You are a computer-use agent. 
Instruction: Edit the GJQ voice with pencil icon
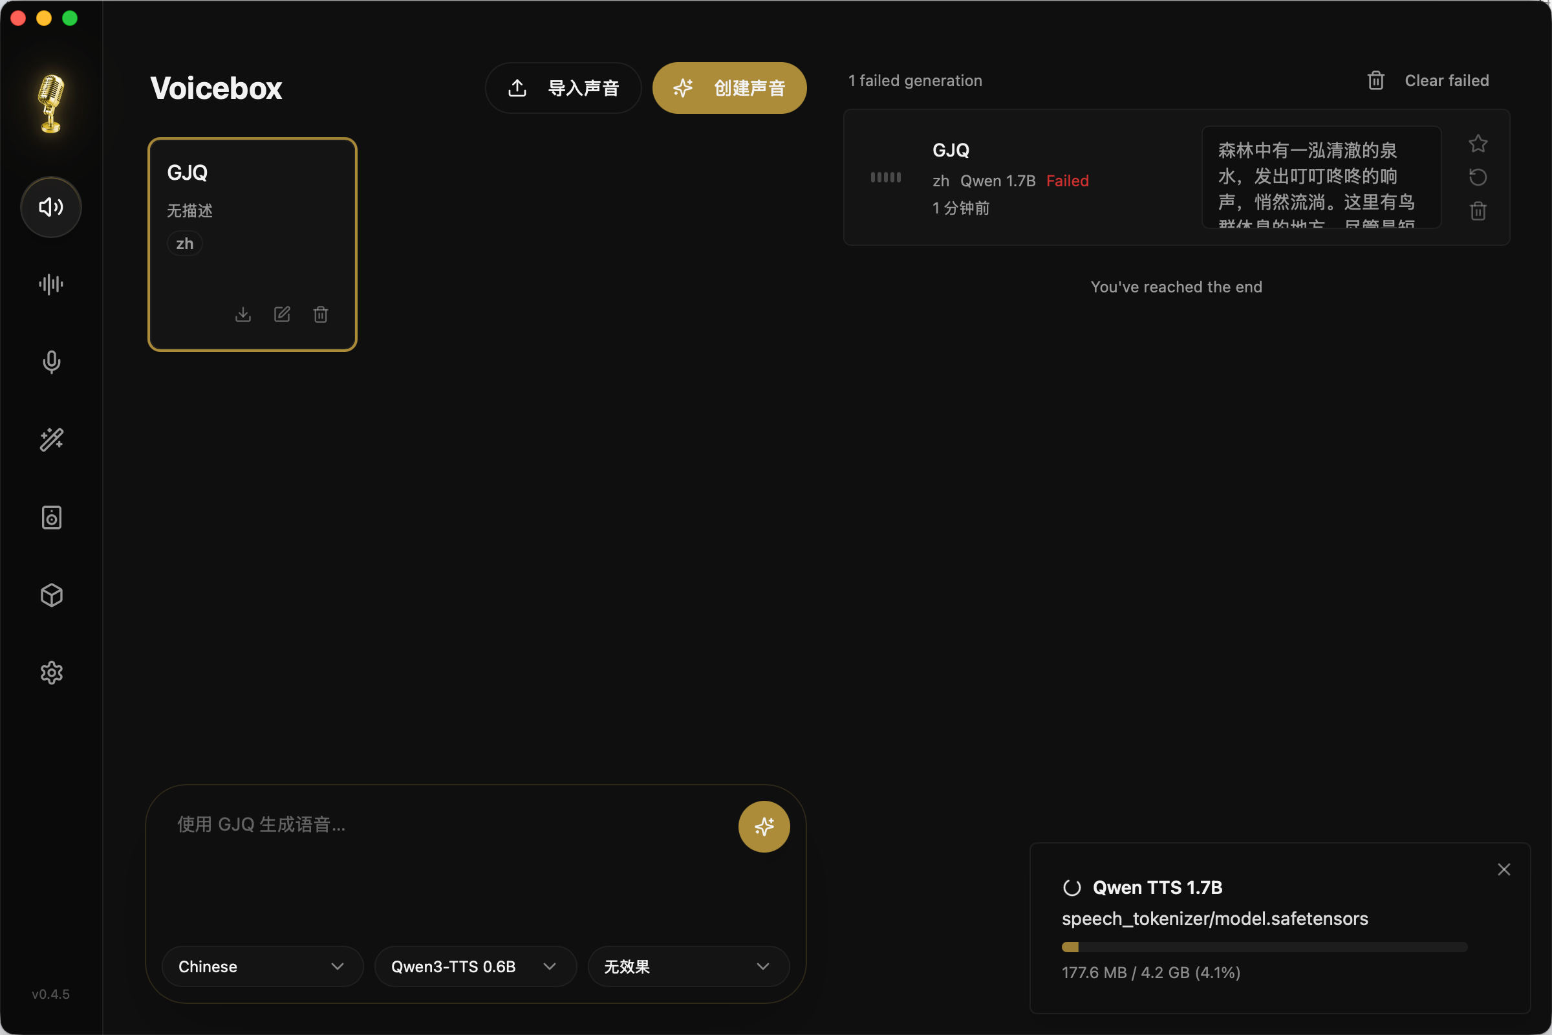click(x=282, y=314)
